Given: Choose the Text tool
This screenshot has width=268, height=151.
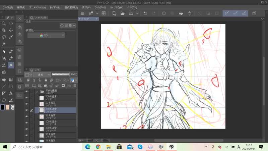Looking at the screenshot, I should (11, 93).
